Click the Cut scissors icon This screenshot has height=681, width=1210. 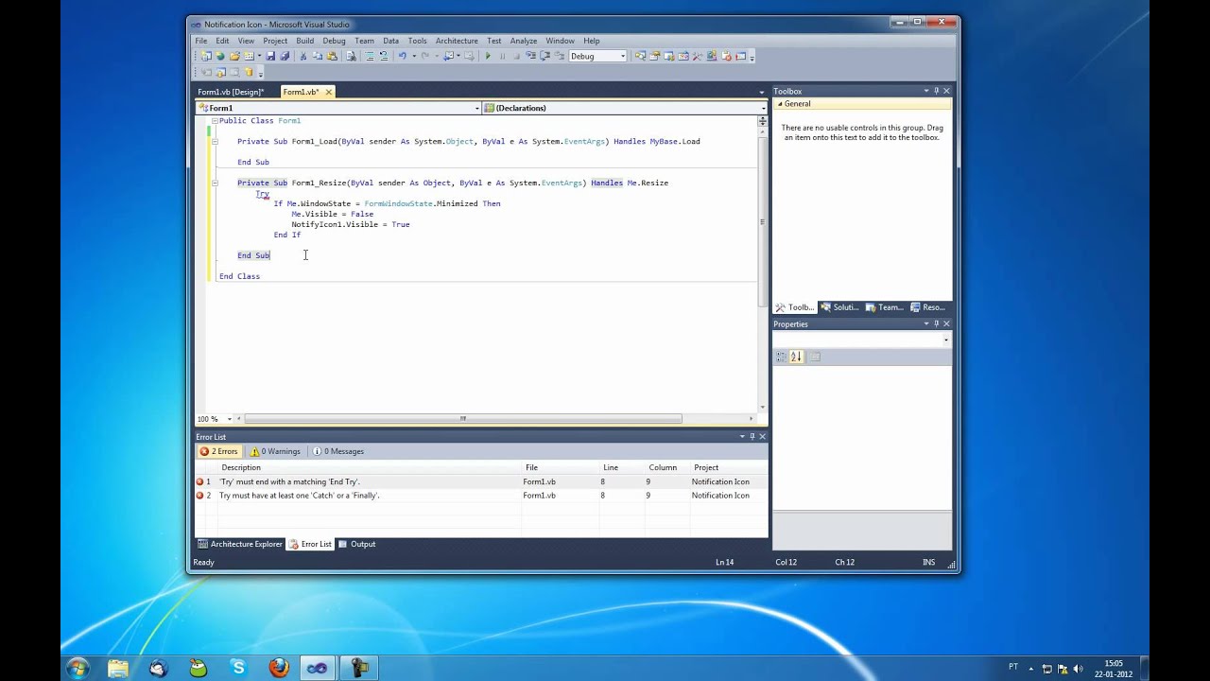pos(302,56)
